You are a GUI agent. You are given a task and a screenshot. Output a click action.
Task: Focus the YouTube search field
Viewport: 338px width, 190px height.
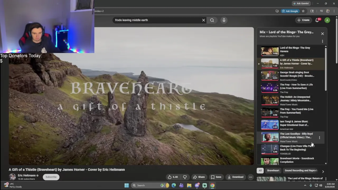tap(157, 20)
